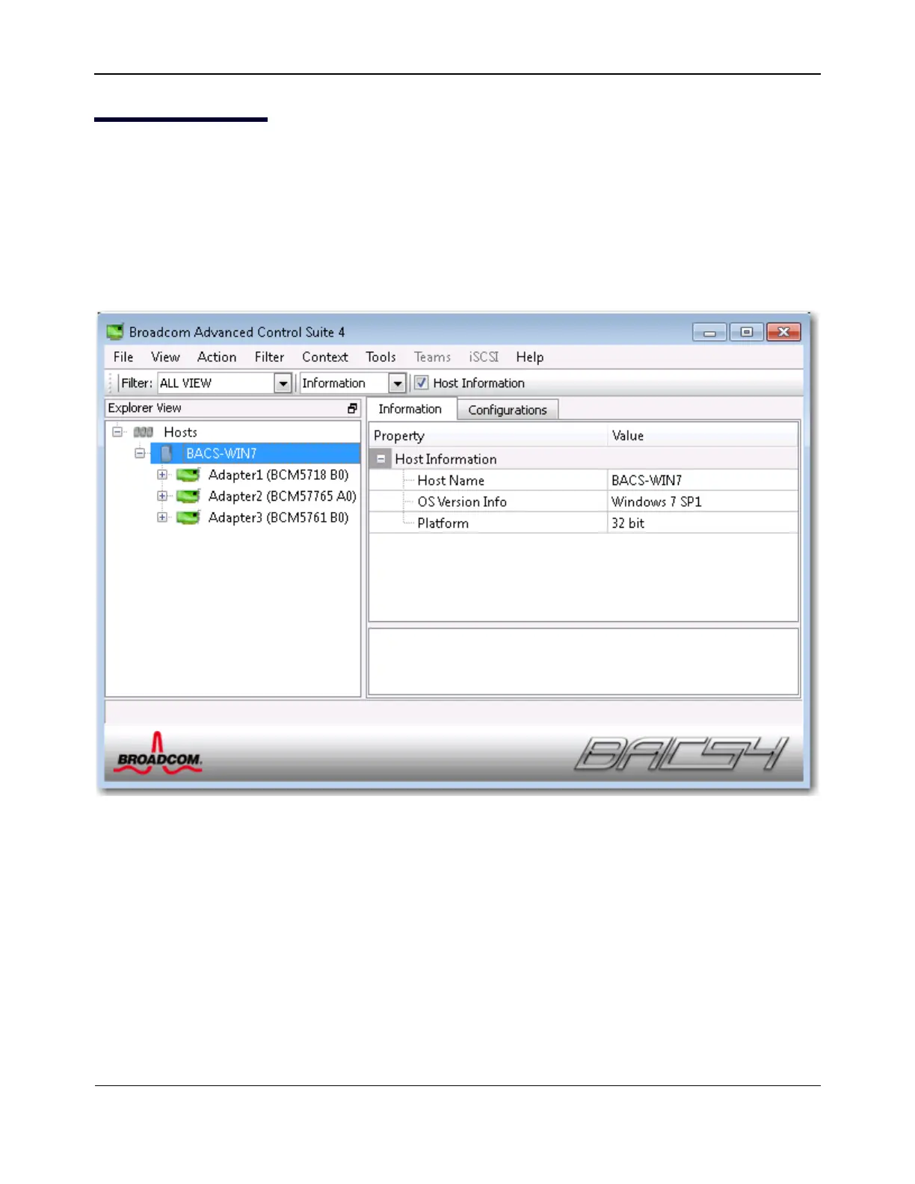915x1184 pixels.
Task: Toggle the Host Information checkbox
Action: click(x=422, y=383)
